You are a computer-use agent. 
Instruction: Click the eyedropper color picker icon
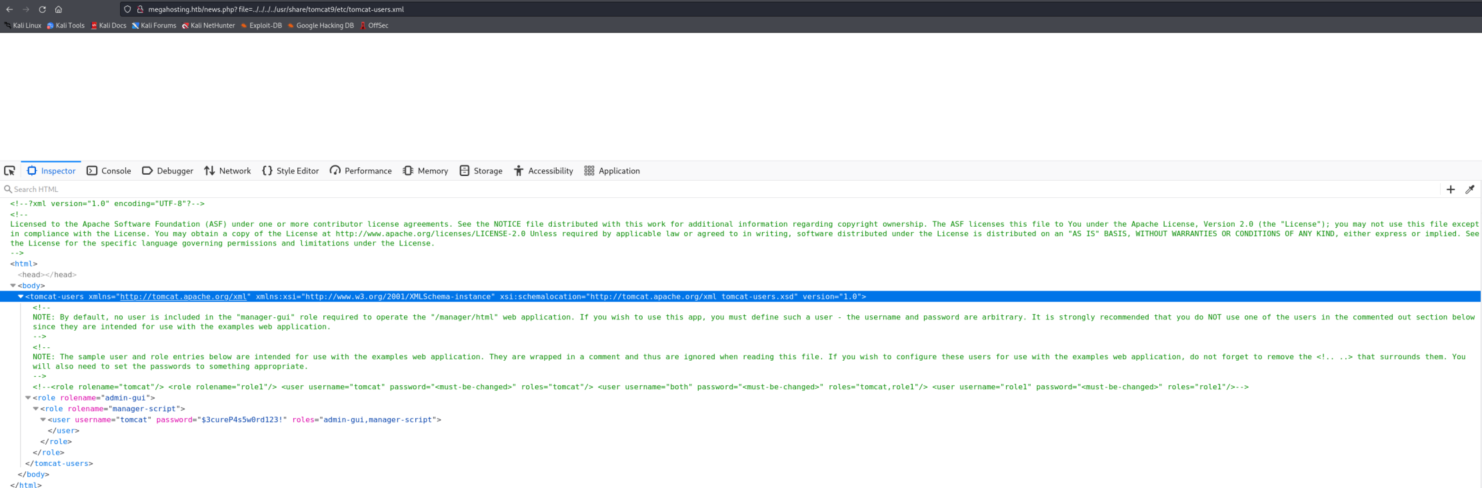click(x=1469, y=189)
